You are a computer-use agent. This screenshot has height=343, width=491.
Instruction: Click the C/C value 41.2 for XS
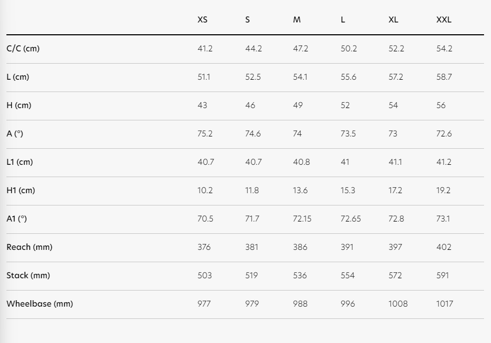click(x=205, y=49)
